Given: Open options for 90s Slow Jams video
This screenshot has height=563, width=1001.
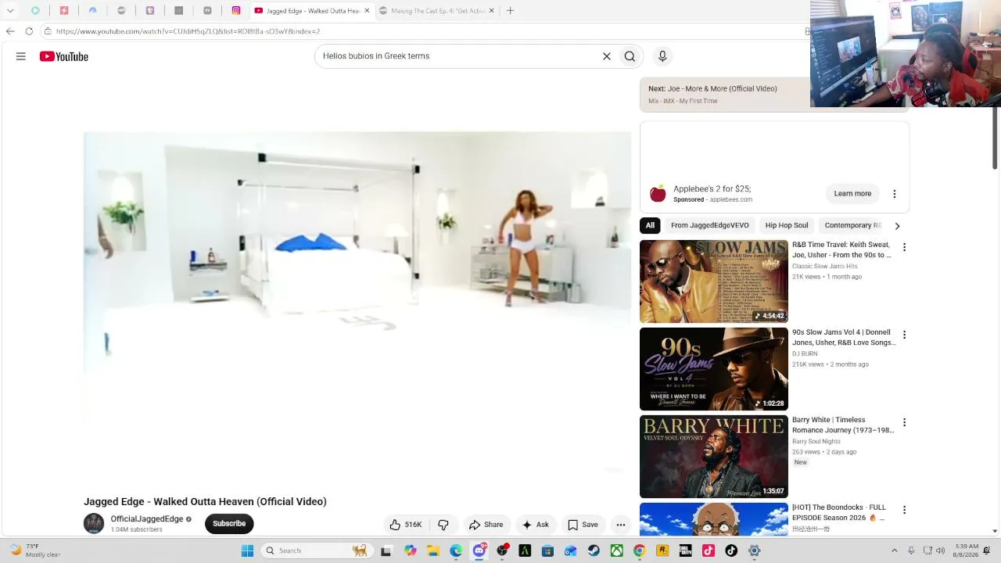Looking at the screenshot, I should pos(904,335).
